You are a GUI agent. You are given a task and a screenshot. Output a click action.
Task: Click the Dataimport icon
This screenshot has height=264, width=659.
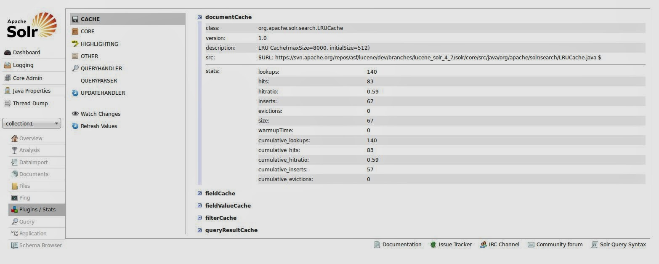pos(15,162)
